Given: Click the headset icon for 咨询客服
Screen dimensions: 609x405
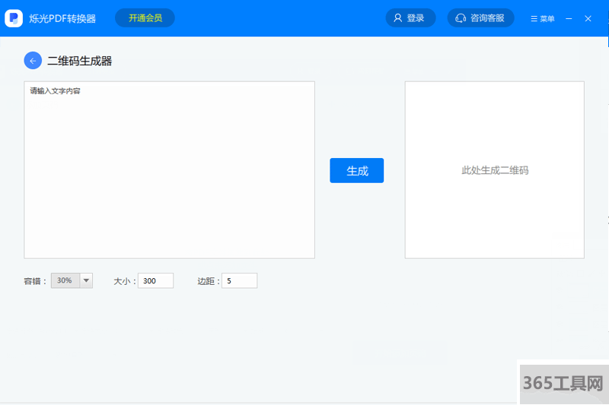Looking at the screenshot, I should tap(461, 18).
